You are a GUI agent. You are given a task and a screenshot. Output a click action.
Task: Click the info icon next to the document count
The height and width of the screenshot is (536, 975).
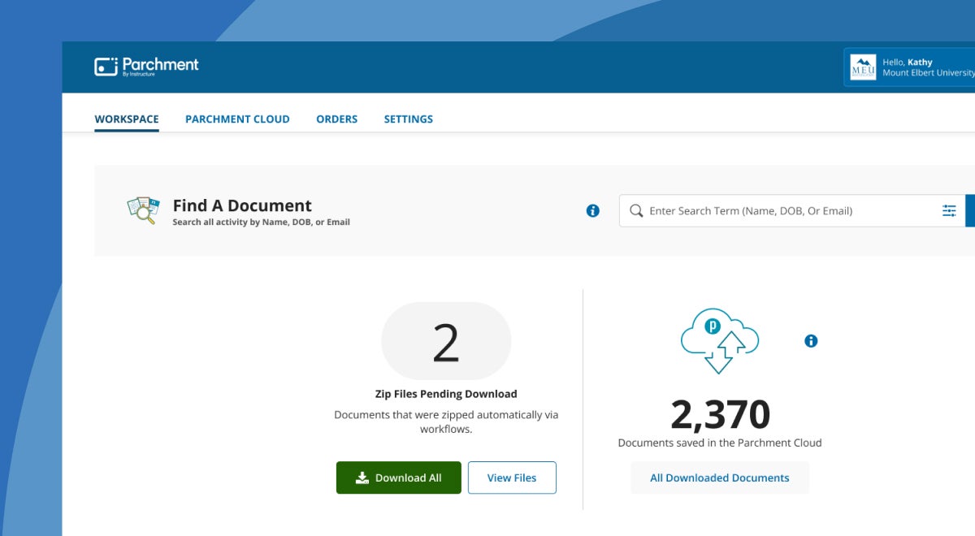click(810, 340)
